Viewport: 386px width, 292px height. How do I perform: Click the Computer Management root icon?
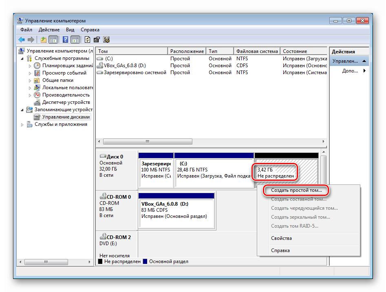click(x=22, y=51)
